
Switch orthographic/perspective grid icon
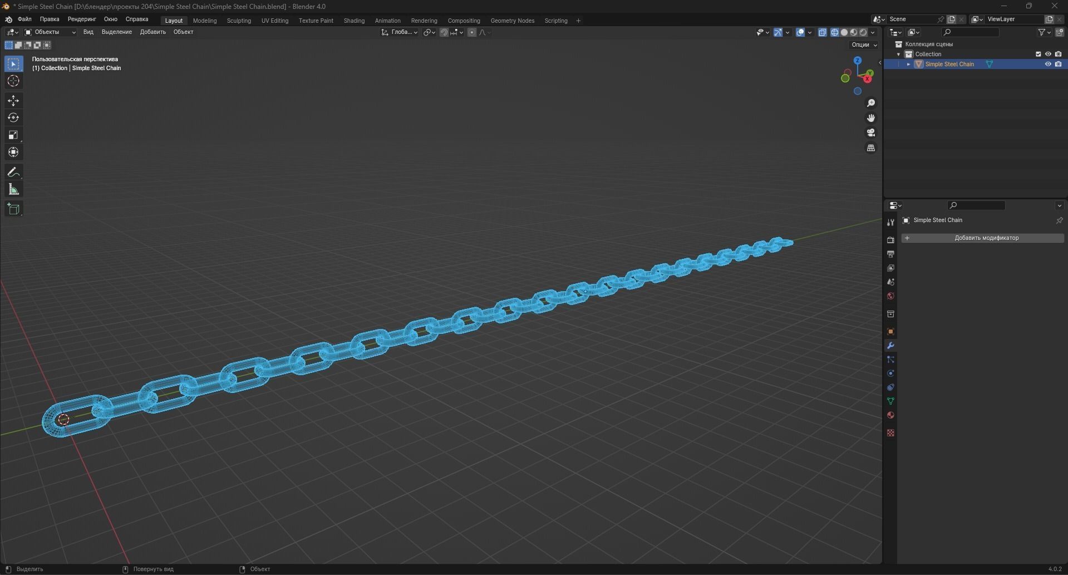click(871, 148)
